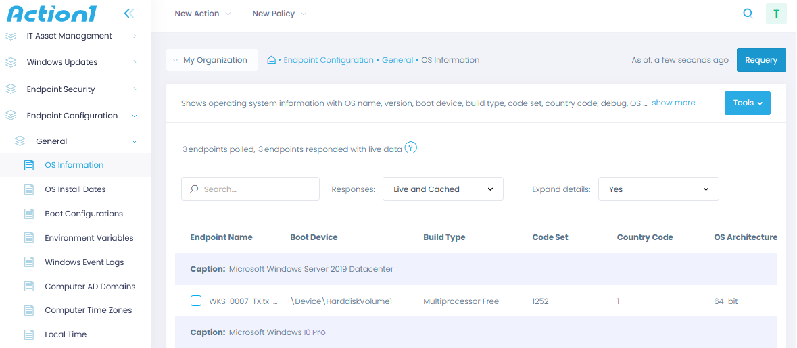Sort by Boot Device column header

click(x=314, y=237)
